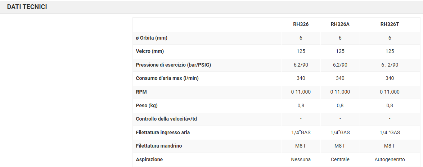The image size is (423, 167).
Task: Click the Consumo d'aria max row label
Action: coord(167,78)
